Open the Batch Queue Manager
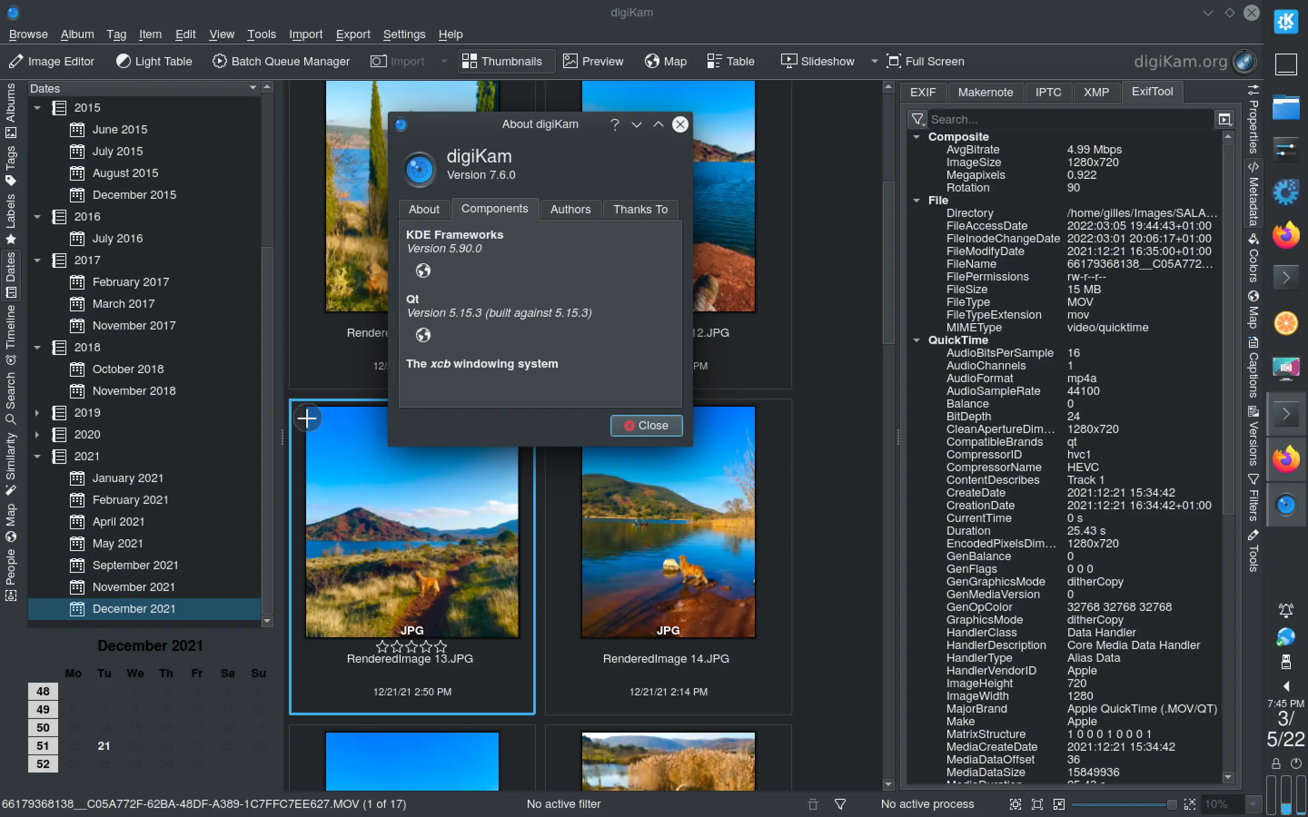1308x817 pixels. (281, 61)
